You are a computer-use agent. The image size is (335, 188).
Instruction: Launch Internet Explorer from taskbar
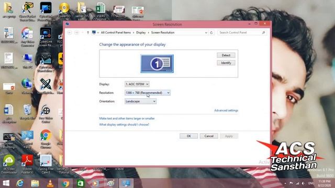[x=20, y=183]
